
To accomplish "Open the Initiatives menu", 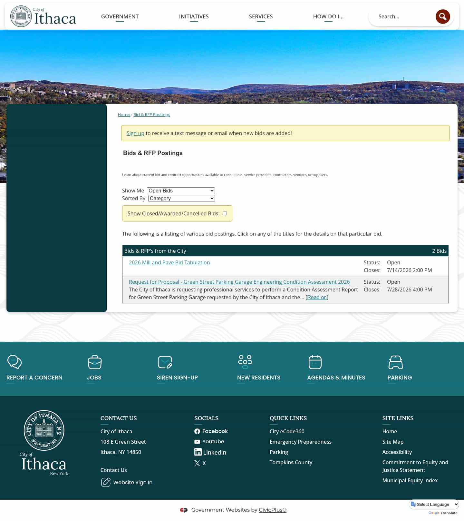I will [194, 16].
